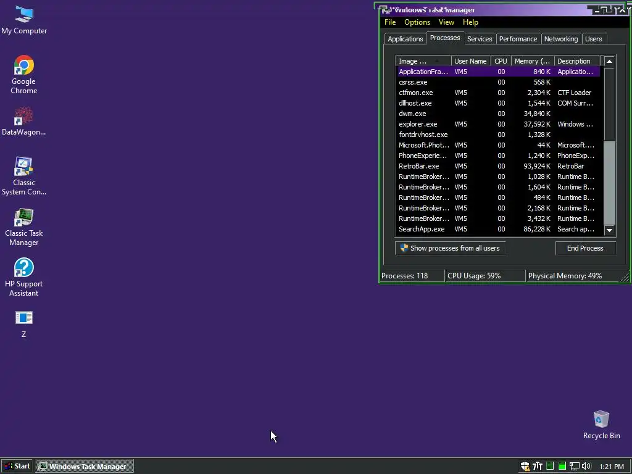Image resolution: width=632 pixels, height=474 pixels.
Task: Select the Classic Task Manager desktop shortcut
Action: [24, 227]
